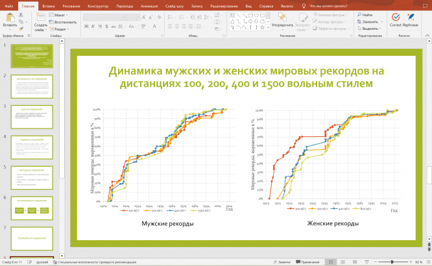Increase font size with large A icon
The image size is (432, 266).
coord(144,18)
